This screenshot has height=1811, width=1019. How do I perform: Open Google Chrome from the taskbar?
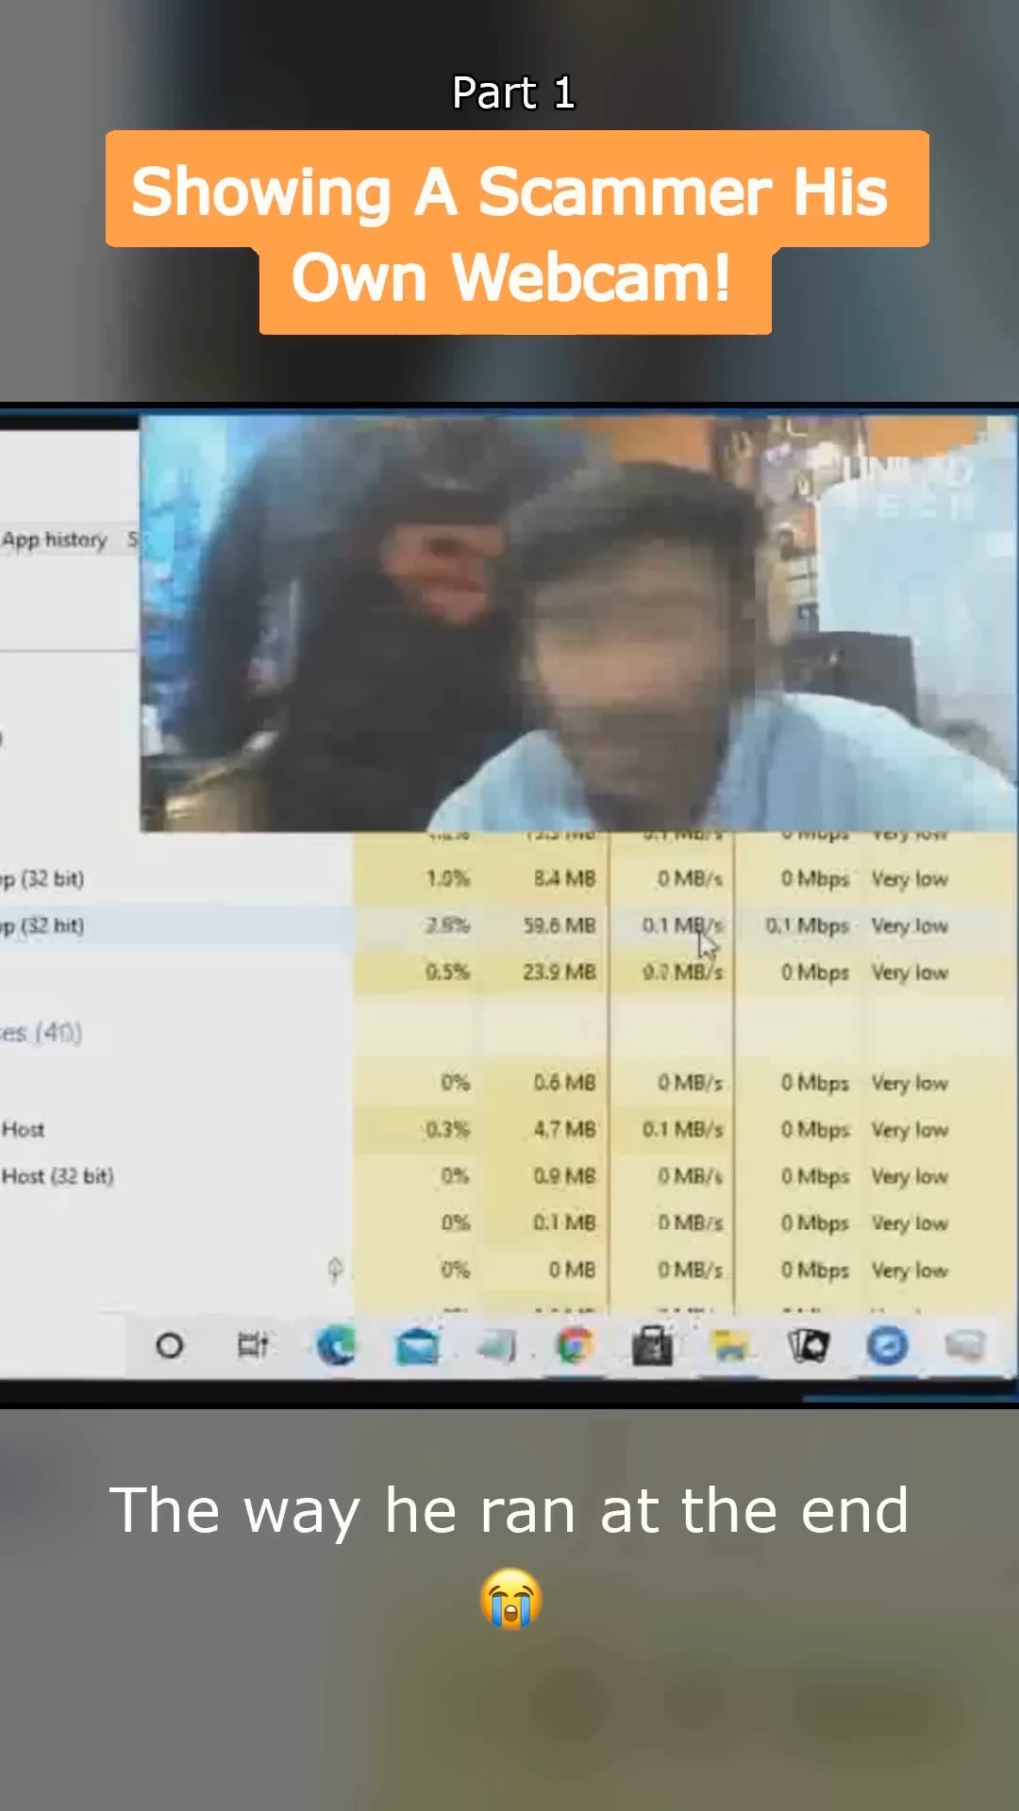pyautogui.click(x=575, y=1346)
